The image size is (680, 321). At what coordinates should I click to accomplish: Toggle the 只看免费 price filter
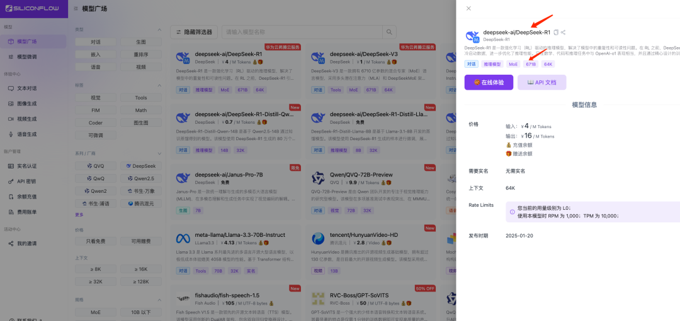(96, 241)
